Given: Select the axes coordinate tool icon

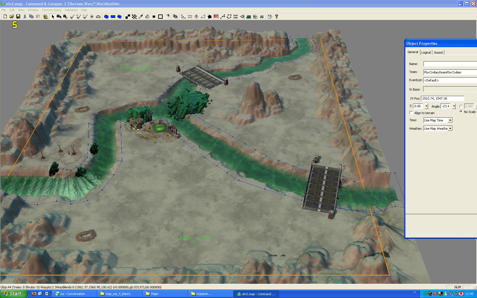Looking at the screenshot, I should coord(183,16).
